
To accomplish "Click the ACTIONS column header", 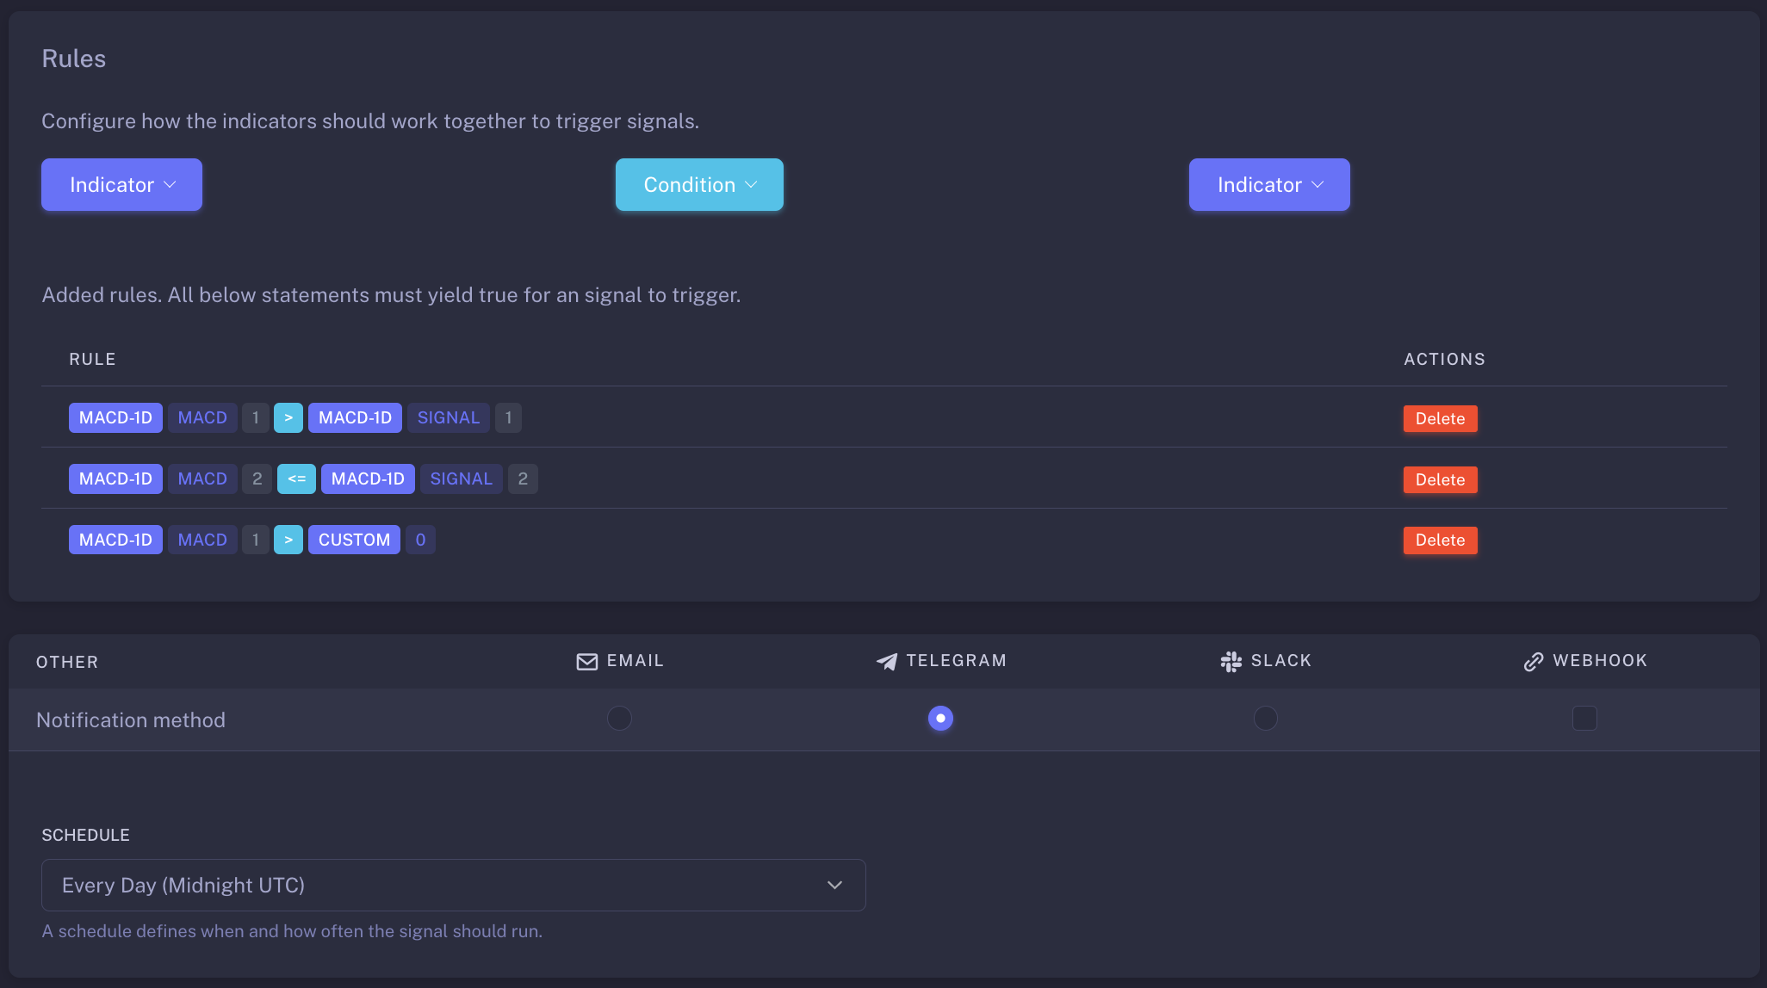I will coord(1444,359).
